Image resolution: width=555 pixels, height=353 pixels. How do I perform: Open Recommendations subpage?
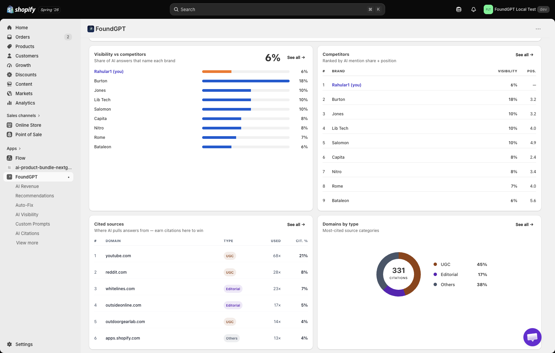coord(35,196)
